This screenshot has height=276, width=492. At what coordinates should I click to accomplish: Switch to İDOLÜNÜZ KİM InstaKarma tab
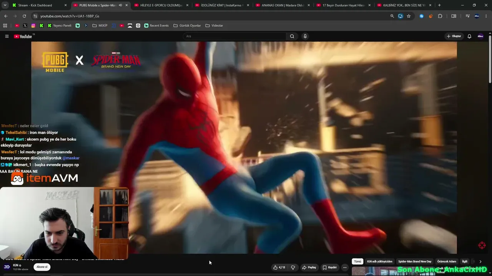coord(222,5)
